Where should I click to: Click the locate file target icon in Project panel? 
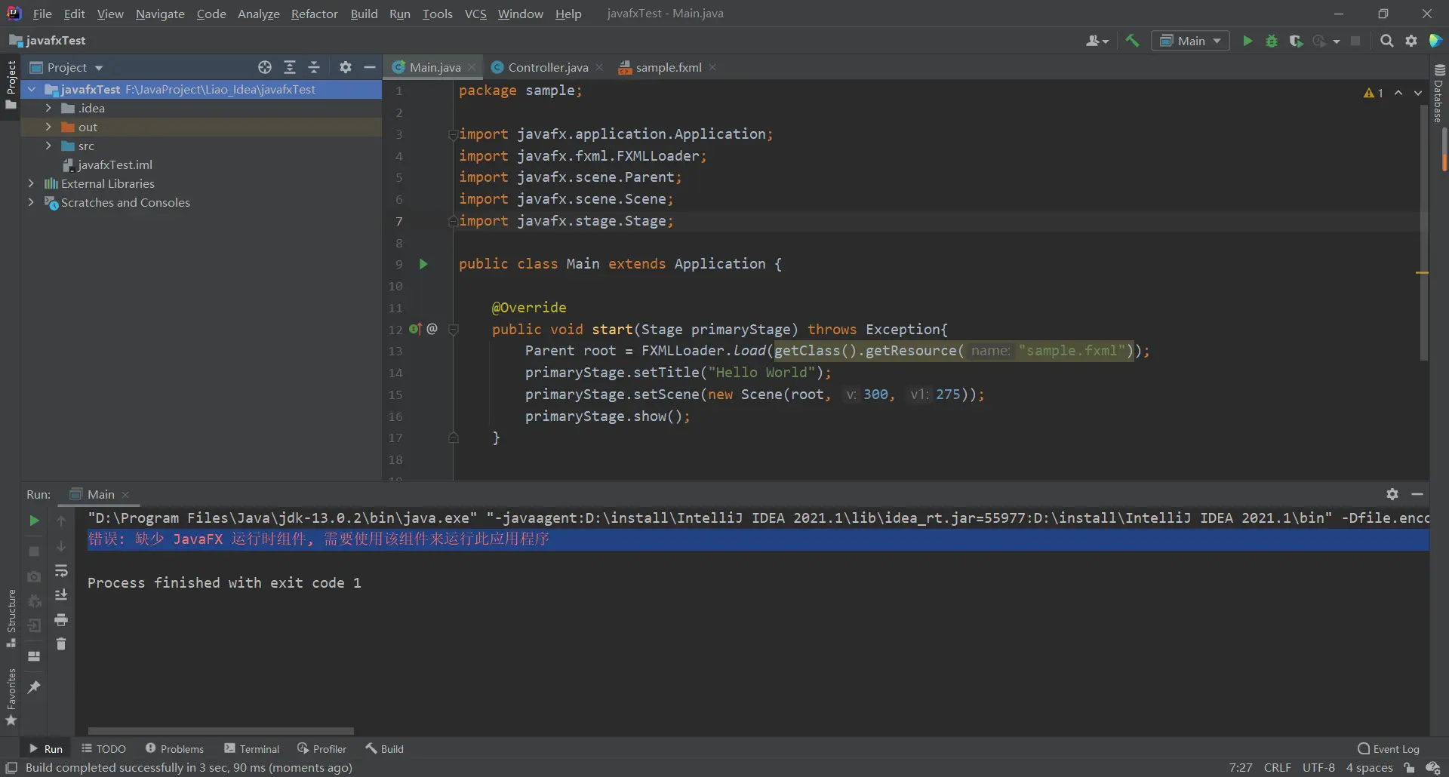[x=265, y=67]
